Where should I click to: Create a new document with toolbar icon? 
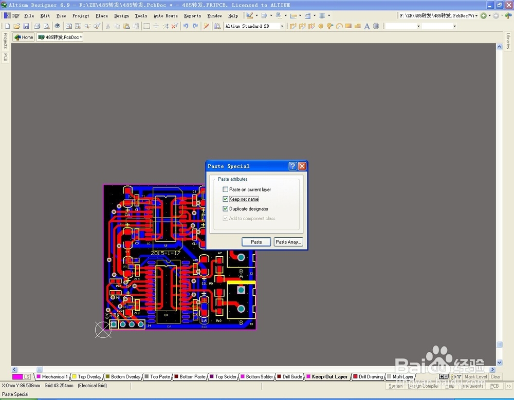[7, 26]
